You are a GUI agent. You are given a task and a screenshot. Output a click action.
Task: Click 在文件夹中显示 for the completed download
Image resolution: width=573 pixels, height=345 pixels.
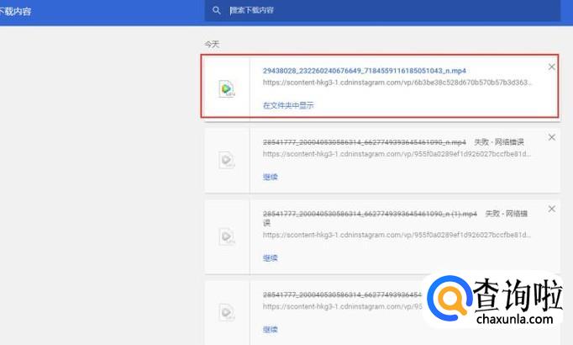click(x=288, y=105)
